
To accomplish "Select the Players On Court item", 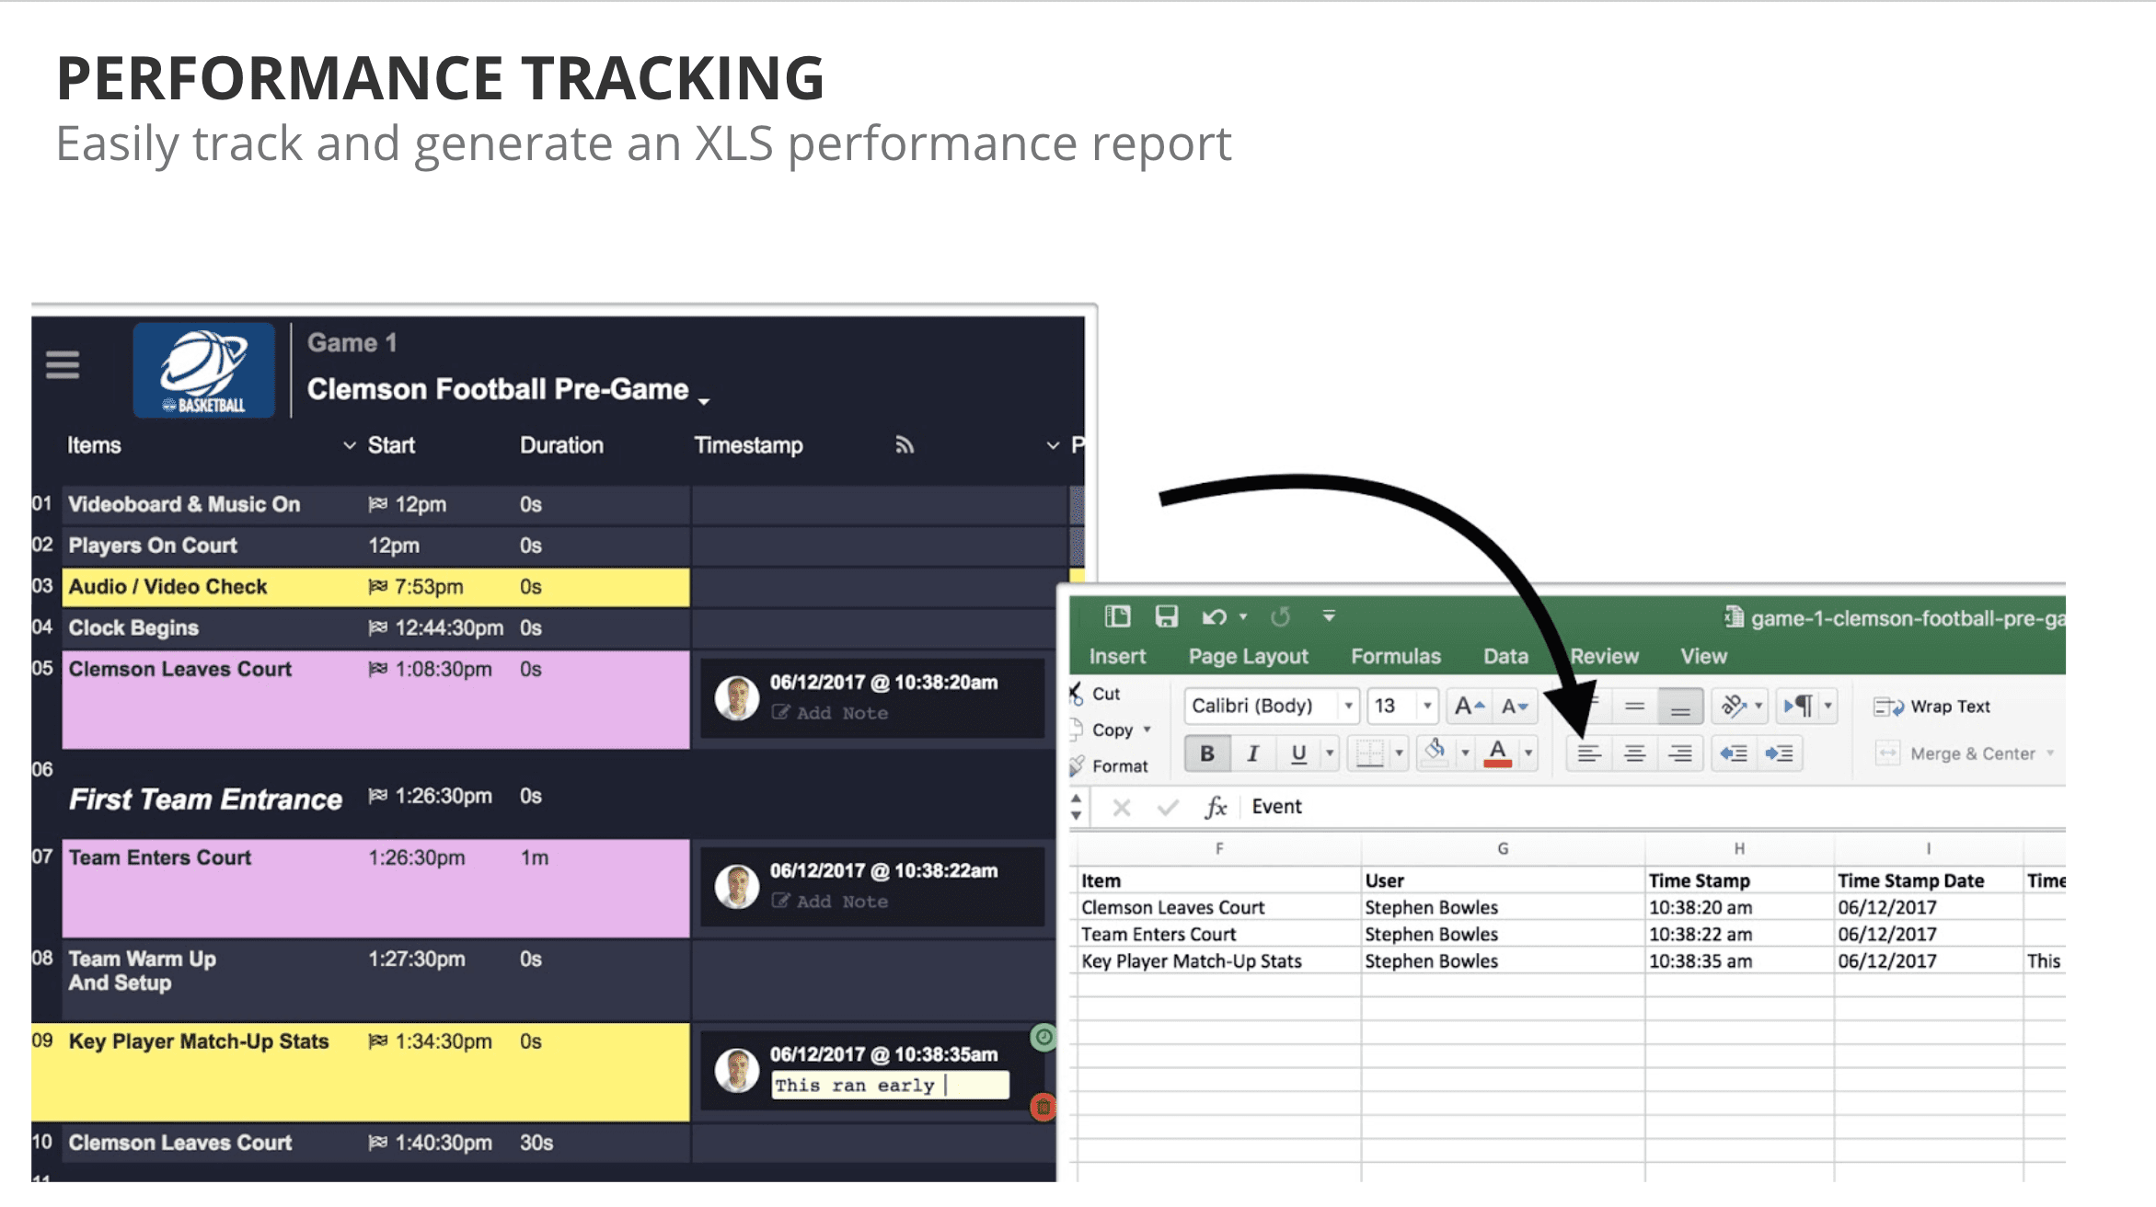I will pyautogui.click(x=375, y=546).
